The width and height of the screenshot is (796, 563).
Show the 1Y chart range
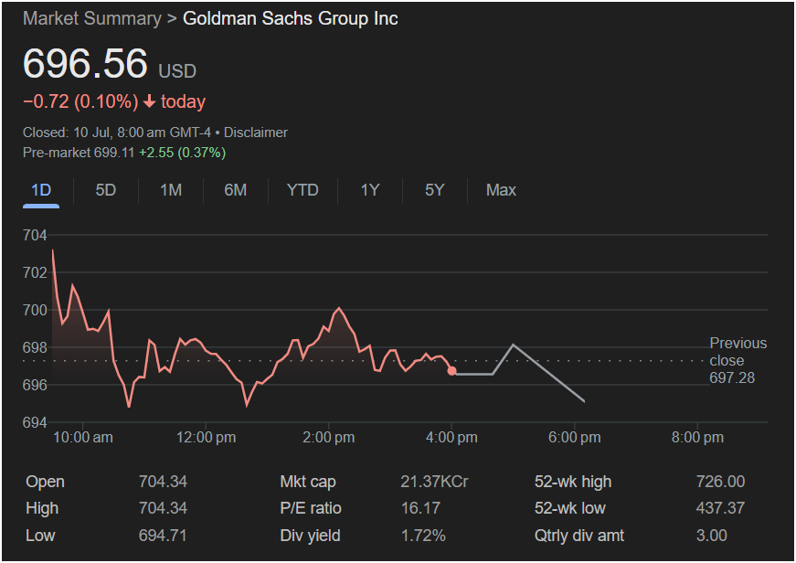370,190
